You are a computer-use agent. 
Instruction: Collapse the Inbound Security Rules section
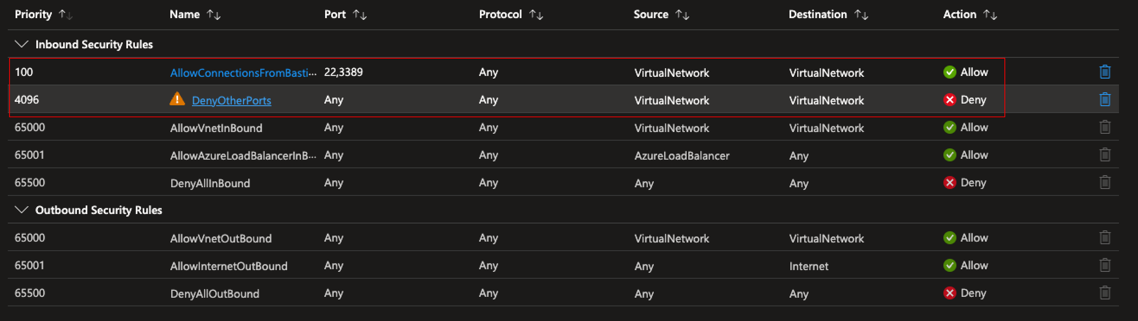[x=21, y=44]
